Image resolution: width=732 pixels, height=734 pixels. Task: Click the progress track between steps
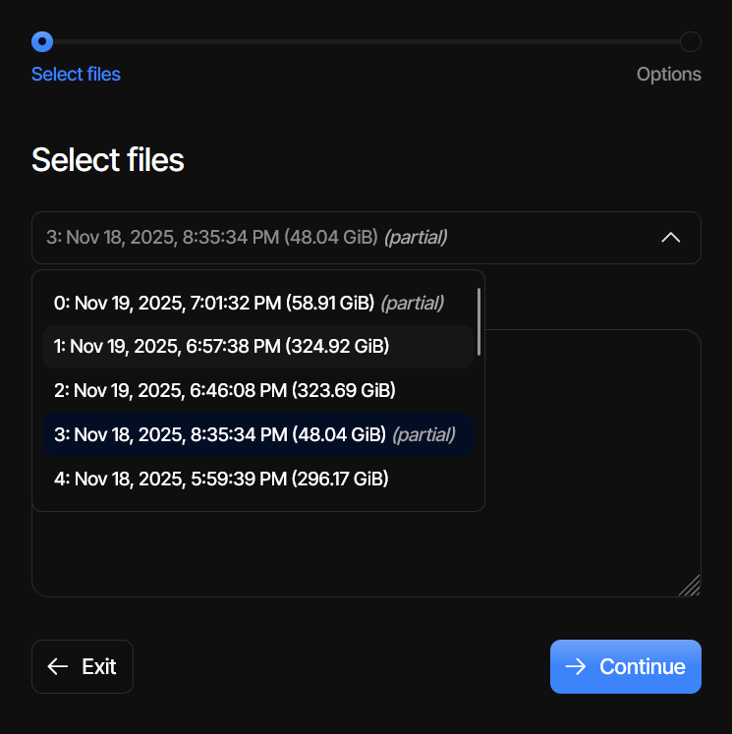[x=366, y=41]
